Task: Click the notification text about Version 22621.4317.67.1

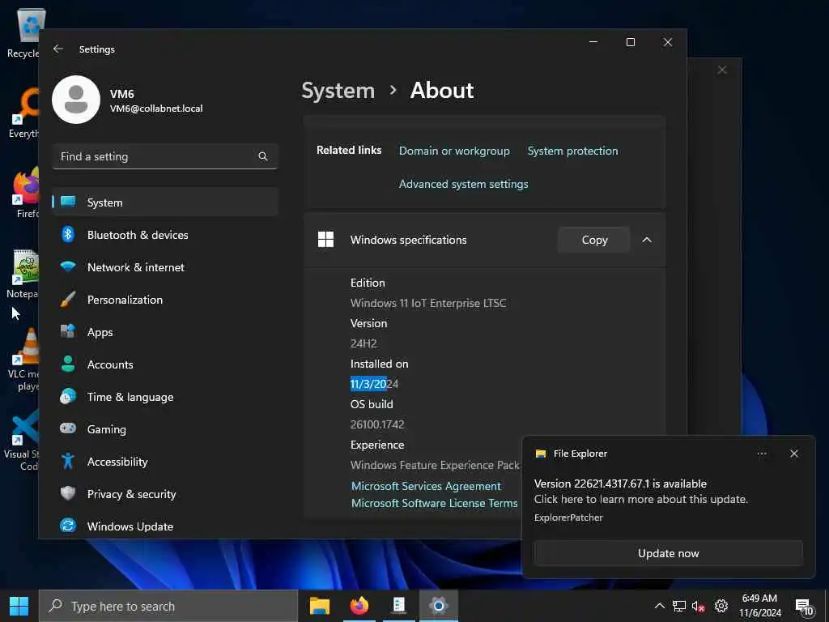Action: (620, 484)
